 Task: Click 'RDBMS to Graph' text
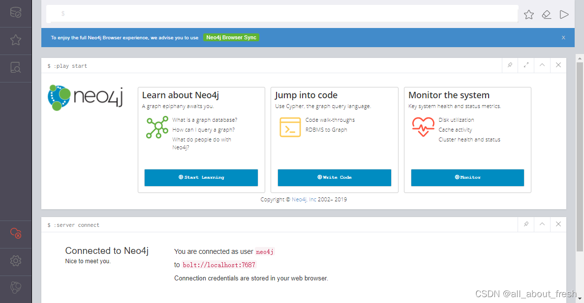click(326, 129)
